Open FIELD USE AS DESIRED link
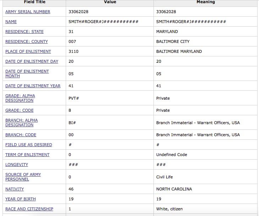 (28, 145)
